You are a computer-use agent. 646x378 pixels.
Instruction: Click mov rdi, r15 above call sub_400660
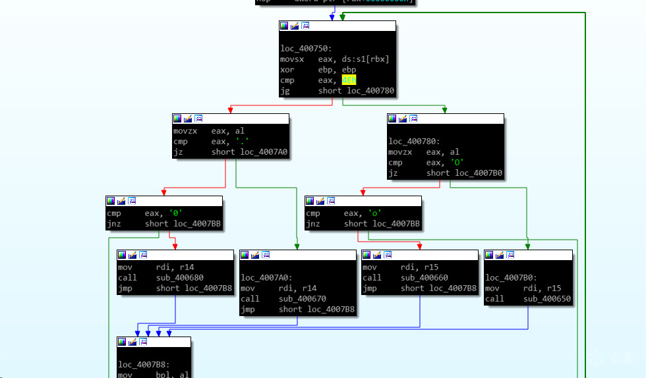pyautogui.click(x=401, y=267)
